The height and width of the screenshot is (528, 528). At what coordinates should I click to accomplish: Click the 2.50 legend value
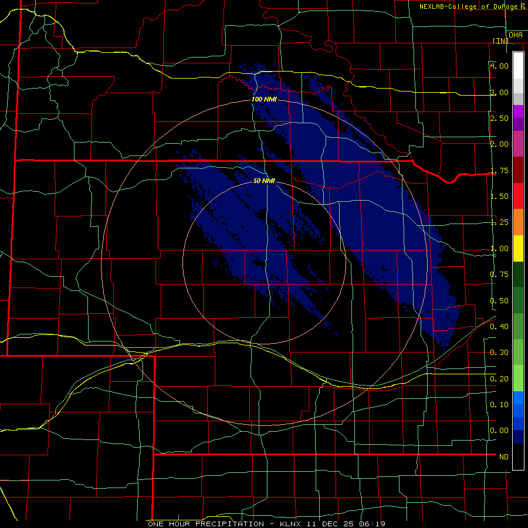[x=499, y=118]
